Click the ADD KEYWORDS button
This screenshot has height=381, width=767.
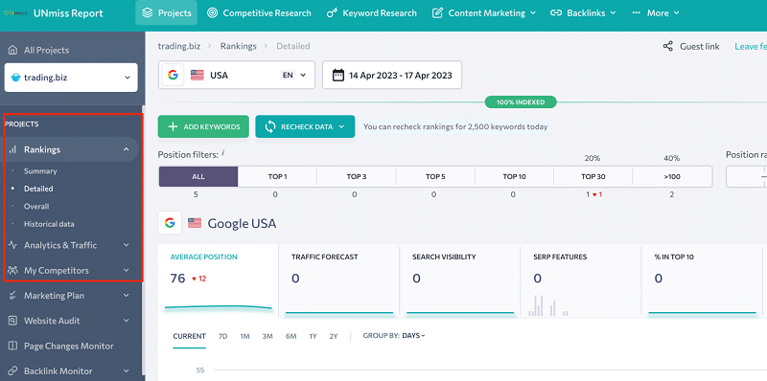pos(203,126)
